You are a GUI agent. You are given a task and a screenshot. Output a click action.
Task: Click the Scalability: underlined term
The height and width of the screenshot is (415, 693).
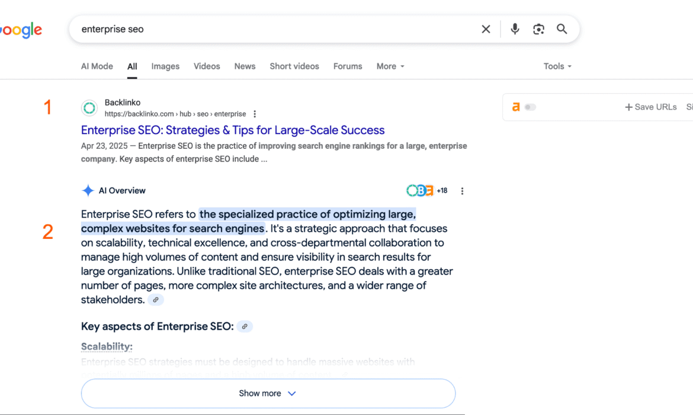[107, 346]
